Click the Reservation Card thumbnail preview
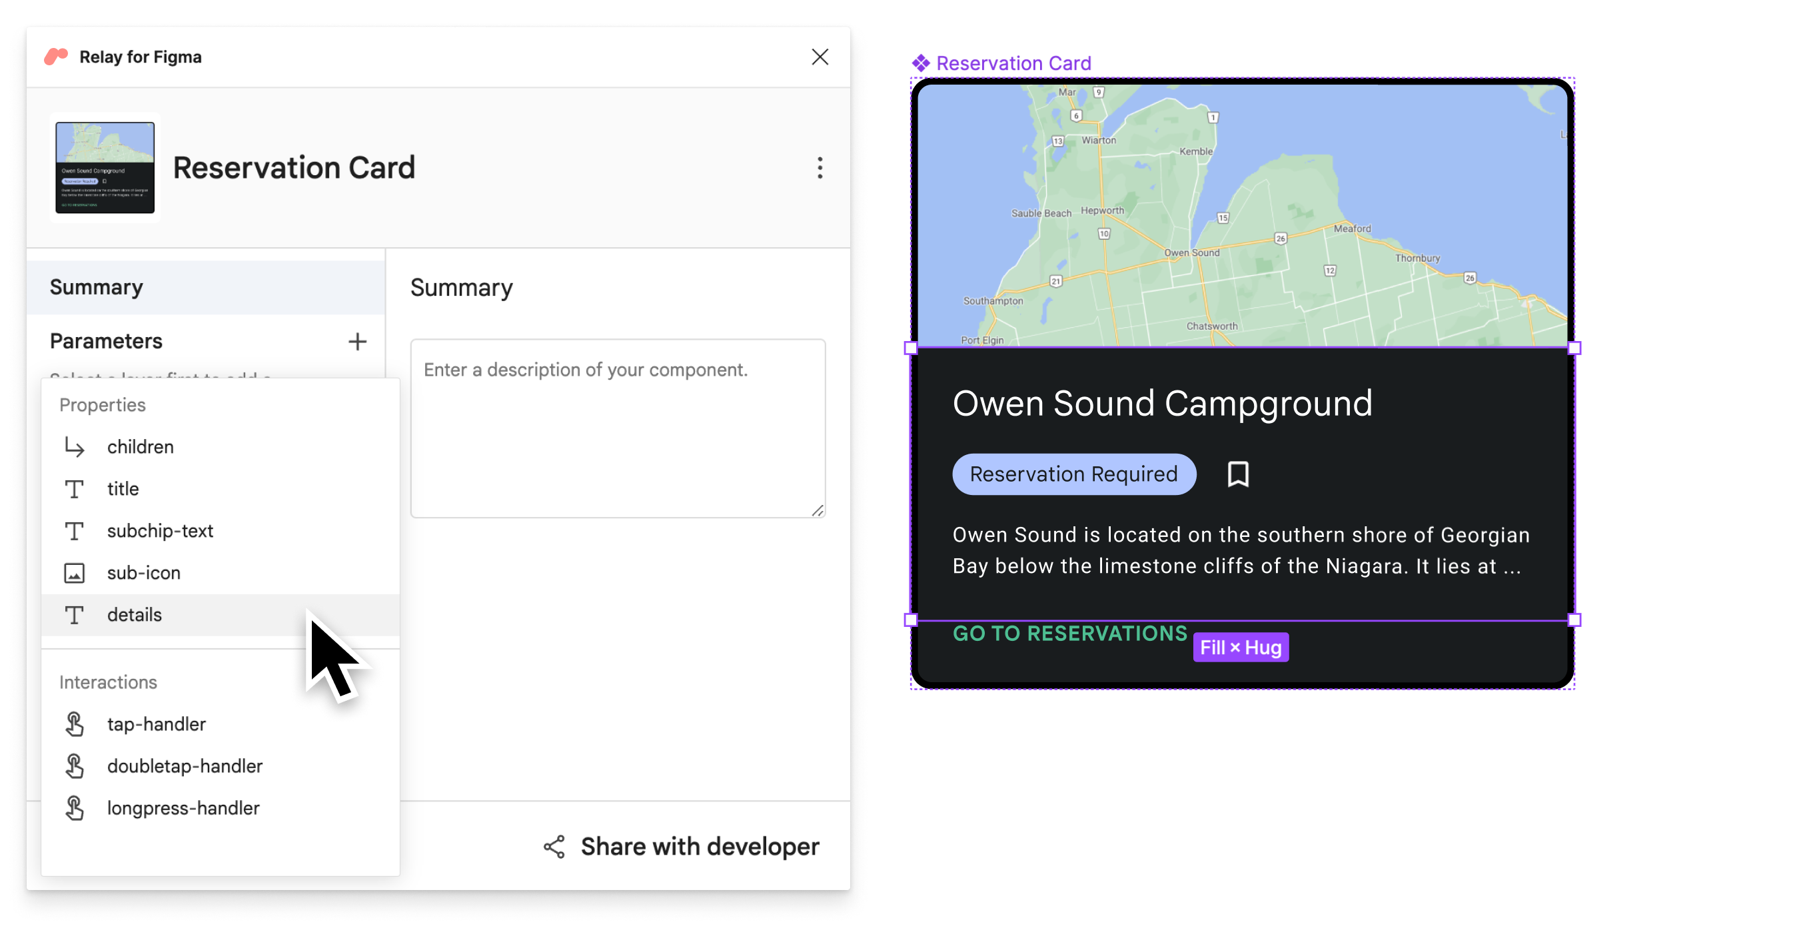 [105, 166]
